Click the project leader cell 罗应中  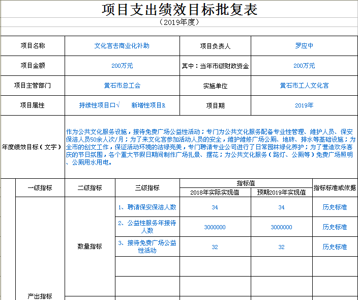(x=304, y=46)
